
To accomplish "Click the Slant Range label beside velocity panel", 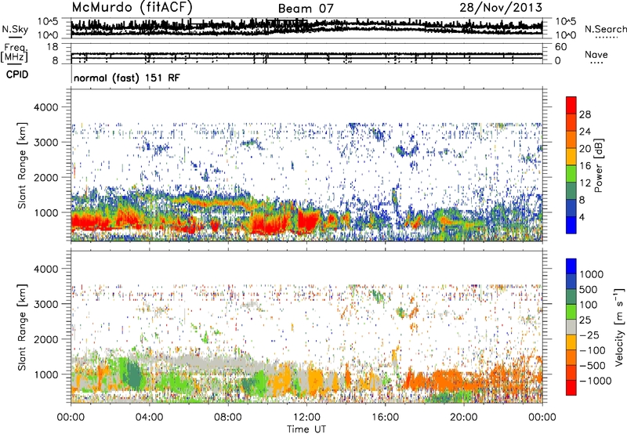I will [x=22, y=327].
